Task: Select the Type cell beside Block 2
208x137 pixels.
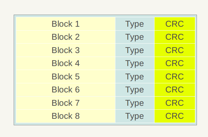Action: pyautogui.click(x=135, y=37)
